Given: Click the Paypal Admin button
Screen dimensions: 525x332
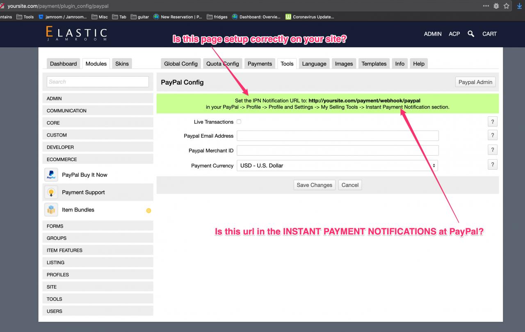Looking at the screenshot, I should [475, 82].
